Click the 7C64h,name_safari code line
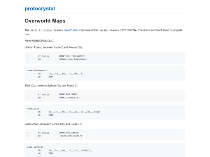The width and height of the screenshot is (210, 157). [x=70, y=136]
